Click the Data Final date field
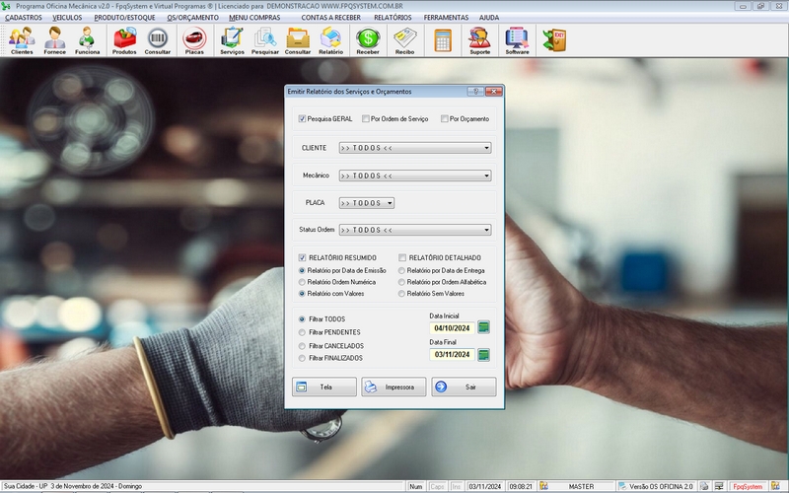 pyautogui.click(x=452, y=355)
